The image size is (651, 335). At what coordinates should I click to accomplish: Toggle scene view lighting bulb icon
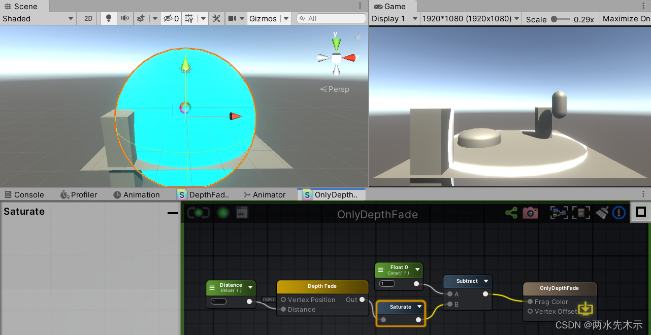click(x=108, y=18)
